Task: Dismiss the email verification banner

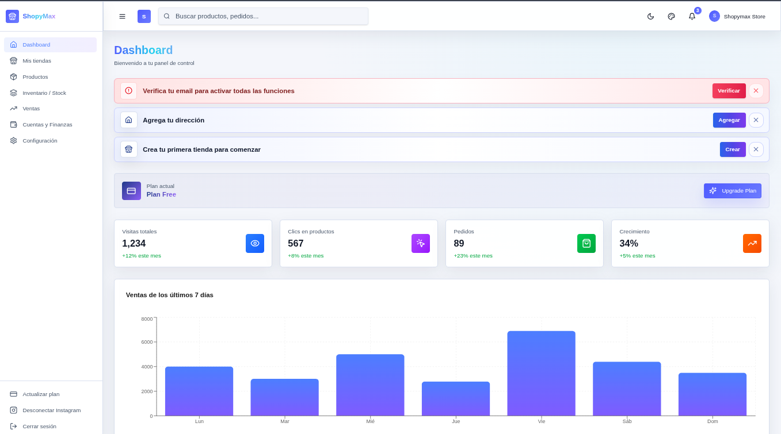Action: pyautogui.click(x=756, y=90)
